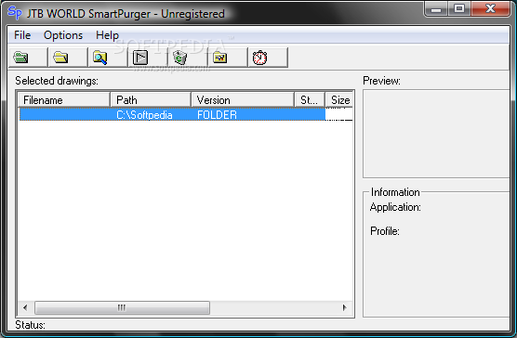517x338 pixels.
Task: Sort by the Version column header
Action: [x=243, y=99]
